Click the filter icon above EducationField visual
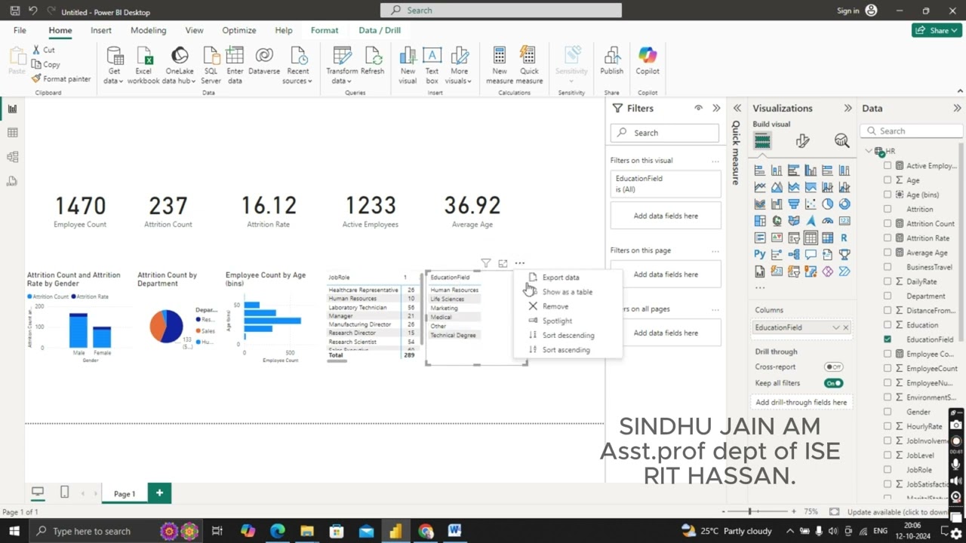Viewport: 966px width, 543px height. (x=486, y=263)
